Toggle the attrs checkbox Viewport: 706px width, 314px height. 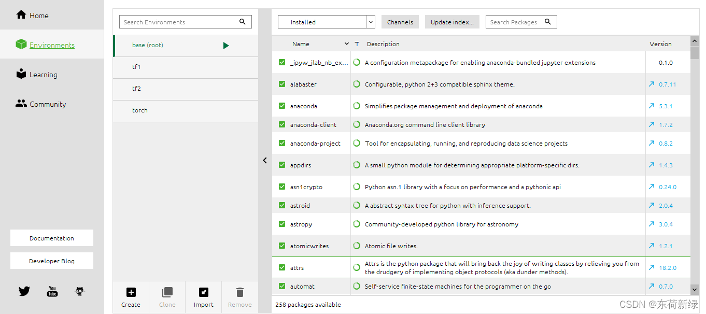(x=282, y=267)
